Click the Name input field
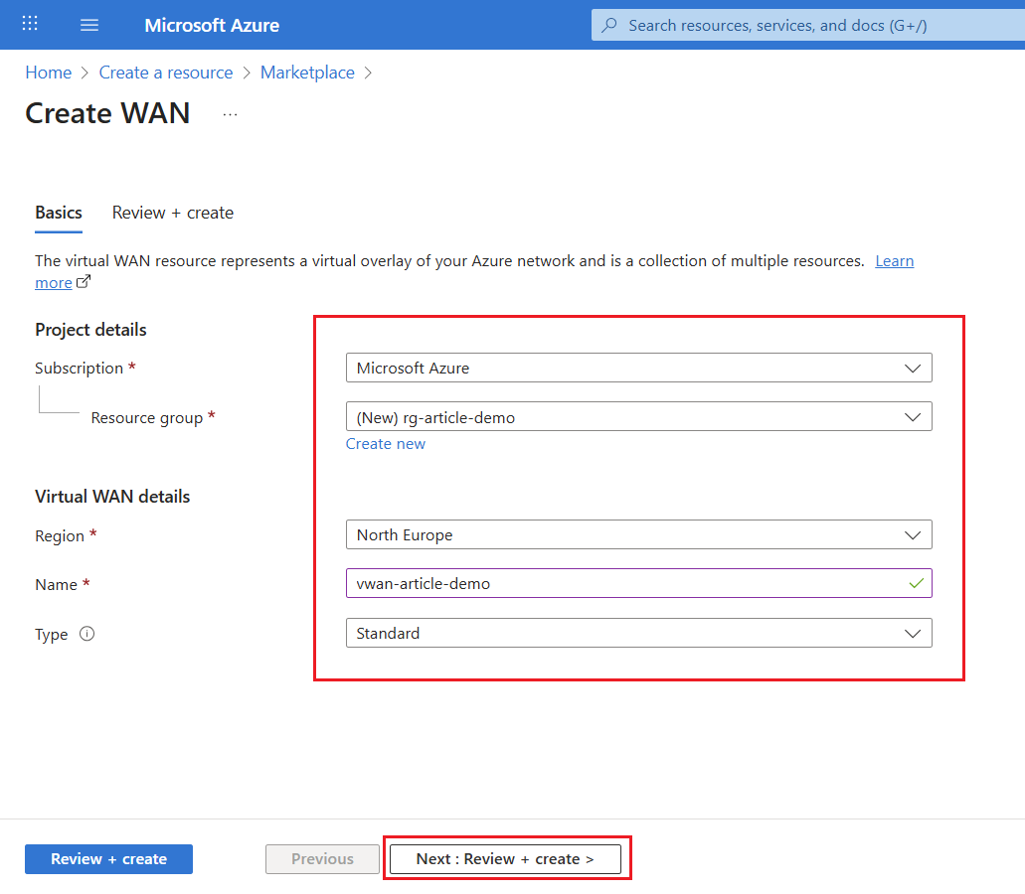This screenshot has width=1025, height=894. [x=626, y=583]
